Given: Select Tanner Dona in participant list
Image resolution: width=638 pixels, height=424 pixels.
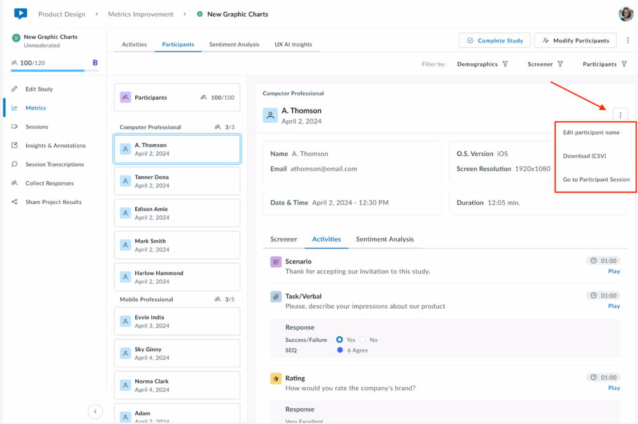Looking at the screenshot, I should coord(177,181).
